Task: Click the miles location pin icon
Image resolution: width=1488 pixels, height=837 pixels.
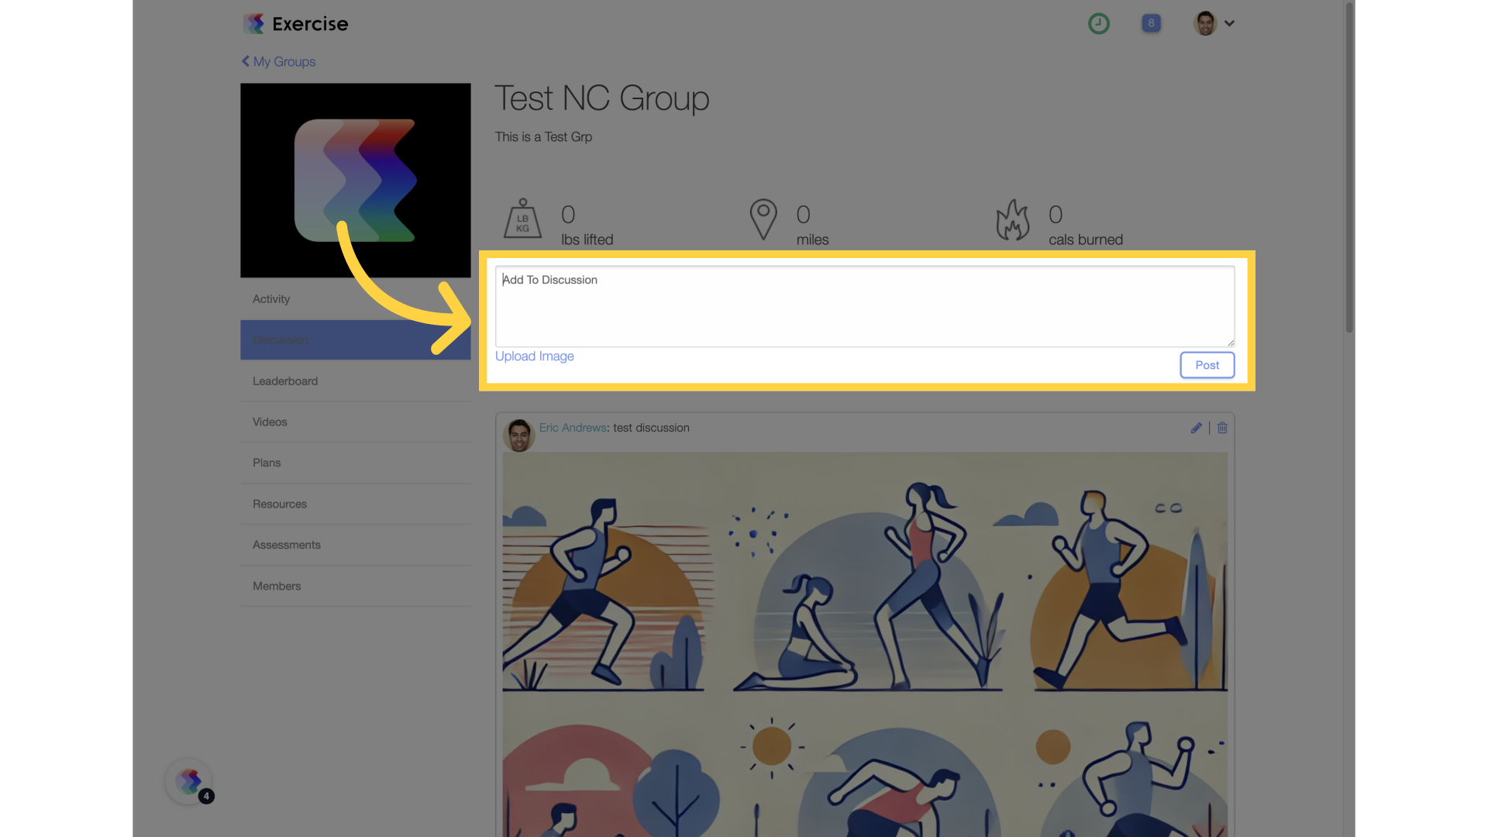Action: pos(763,219)
